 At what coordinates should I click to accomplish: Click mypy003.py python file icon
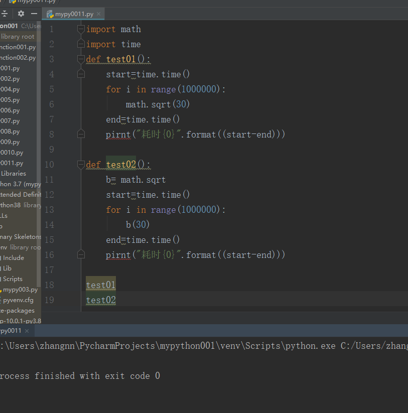click(1, 290)
